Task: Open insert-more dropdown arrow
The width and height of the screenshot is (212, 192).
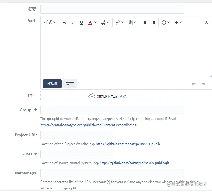Action: pyautogui.click(x=181, y=22)
